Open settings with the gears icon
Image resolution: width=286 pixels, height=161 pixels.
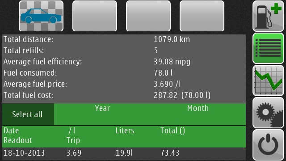click(x=268, y=113)
